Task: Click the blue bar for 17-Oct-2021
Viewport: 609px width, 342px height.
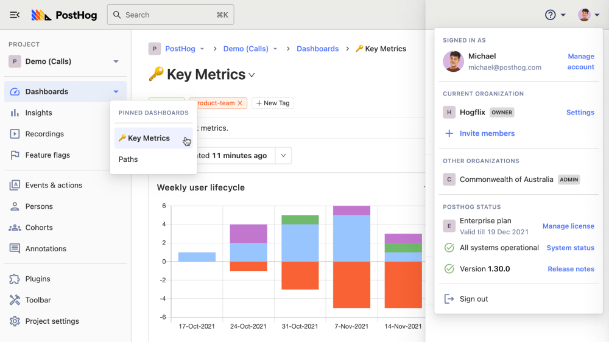Action: [197, 257]
